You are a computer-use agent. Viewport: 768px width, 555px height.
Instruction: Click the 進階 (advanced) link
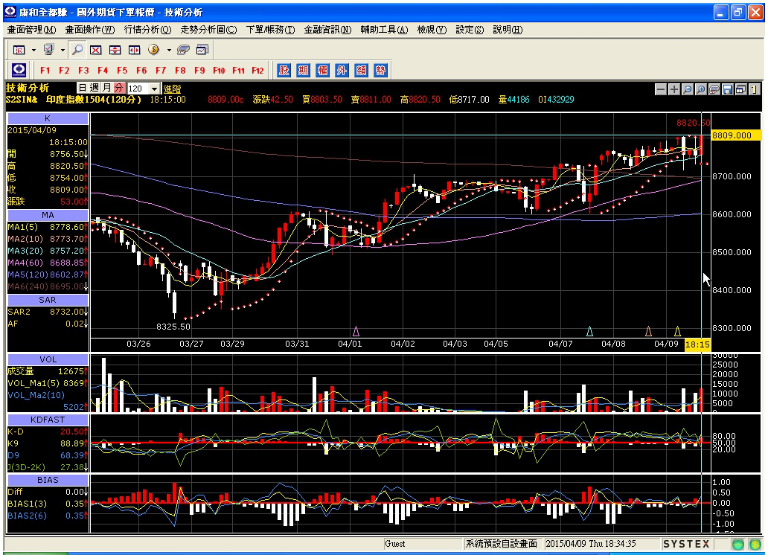click(172, 89)
